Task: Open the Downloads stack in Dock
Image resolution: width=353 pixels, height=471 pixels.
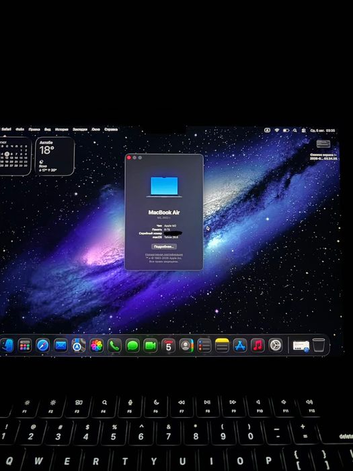Action: point(301,346)
